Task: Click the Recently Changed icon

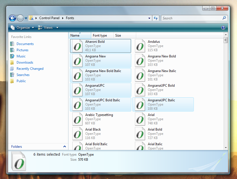Action: pos(12,69)
